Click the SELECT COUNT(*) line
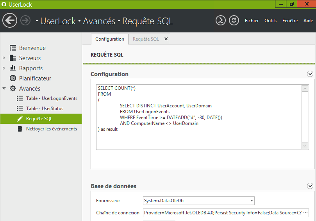 coord(117,88)
